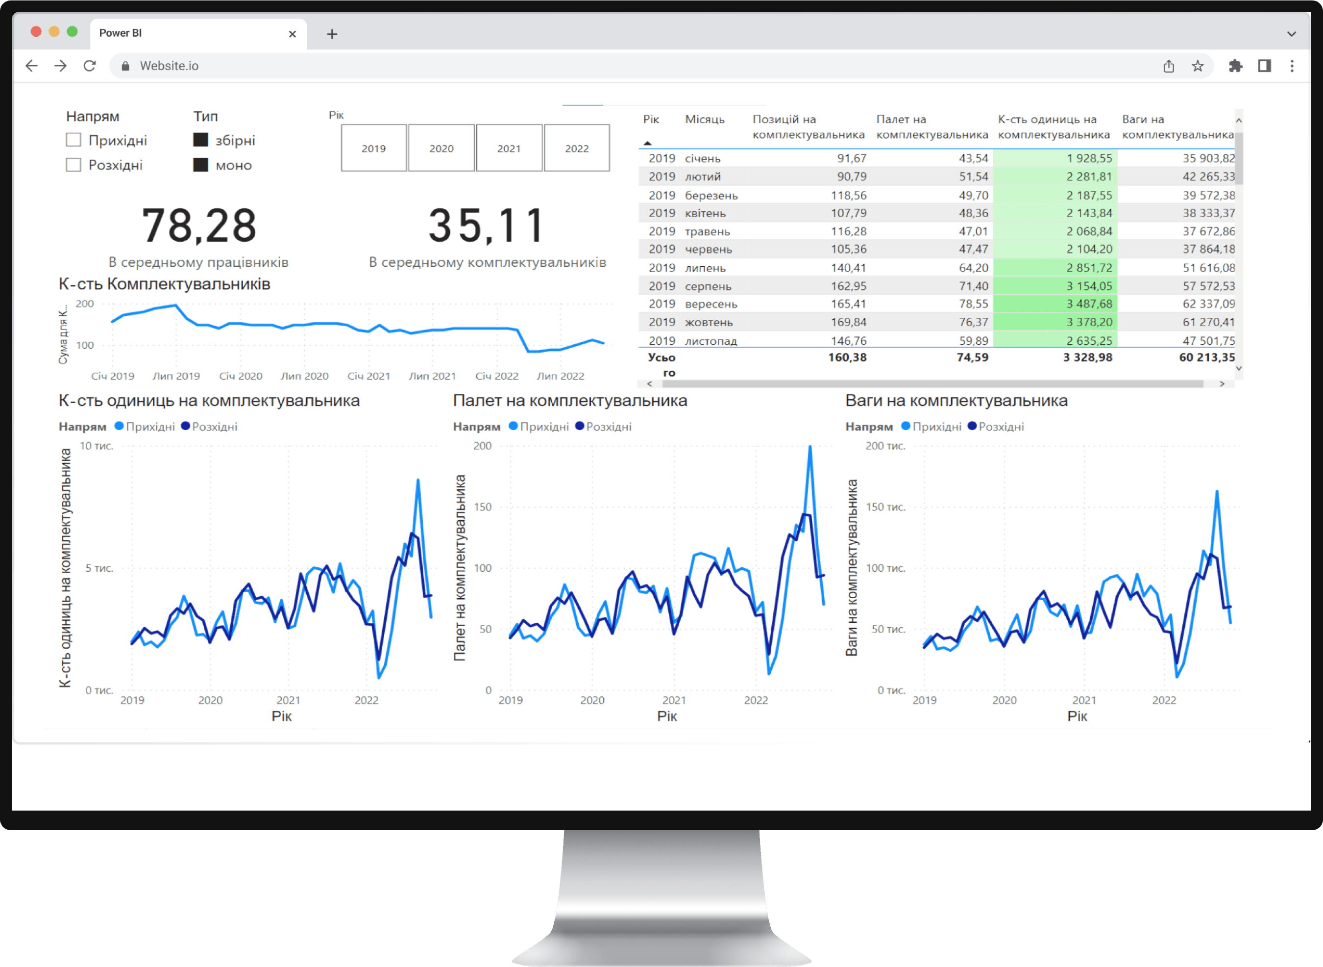Screen dimensions: 1323x967
Task: Sort by К-сть одиниць на комплектувальника header
Action: tap(1053, 127)
